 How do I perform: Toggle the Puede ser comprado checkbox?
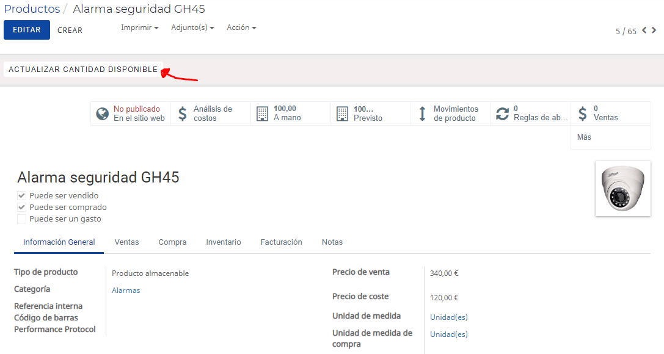[x=21, y=208]
